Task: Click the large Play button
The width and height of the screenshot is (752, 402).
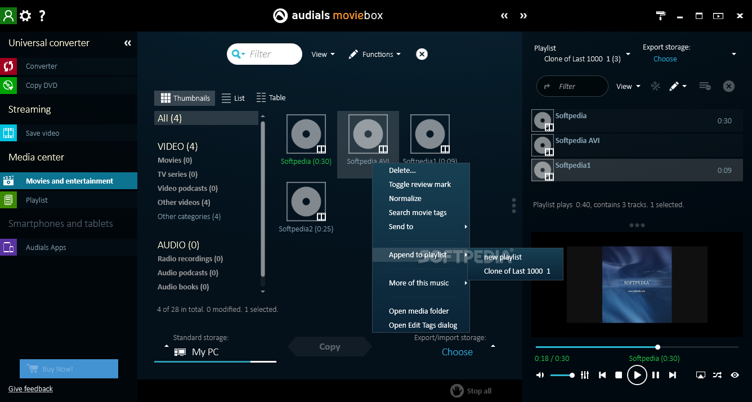Action: [x=637, y=375]
